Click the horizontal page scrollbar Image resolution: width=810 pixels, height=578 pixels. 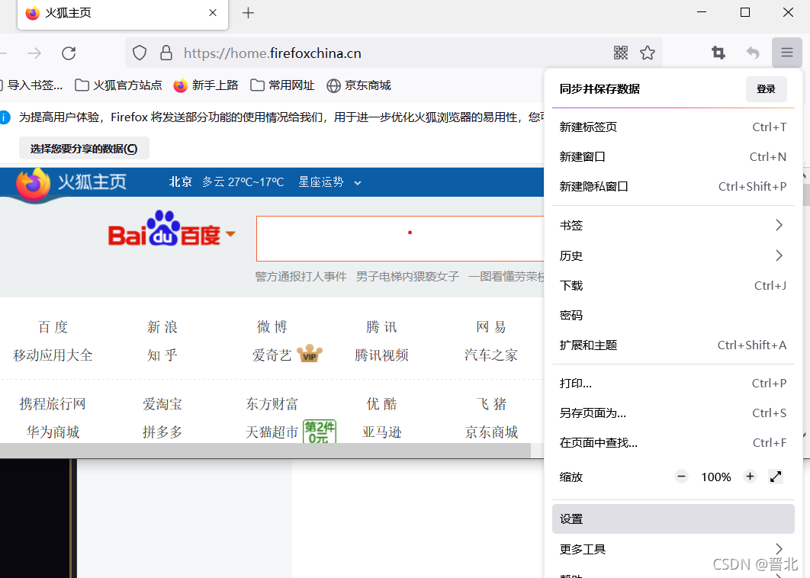pos(265,451)
